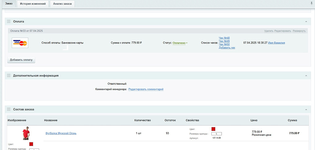Click drag handle icon of Оплата section

pos(9,22)
